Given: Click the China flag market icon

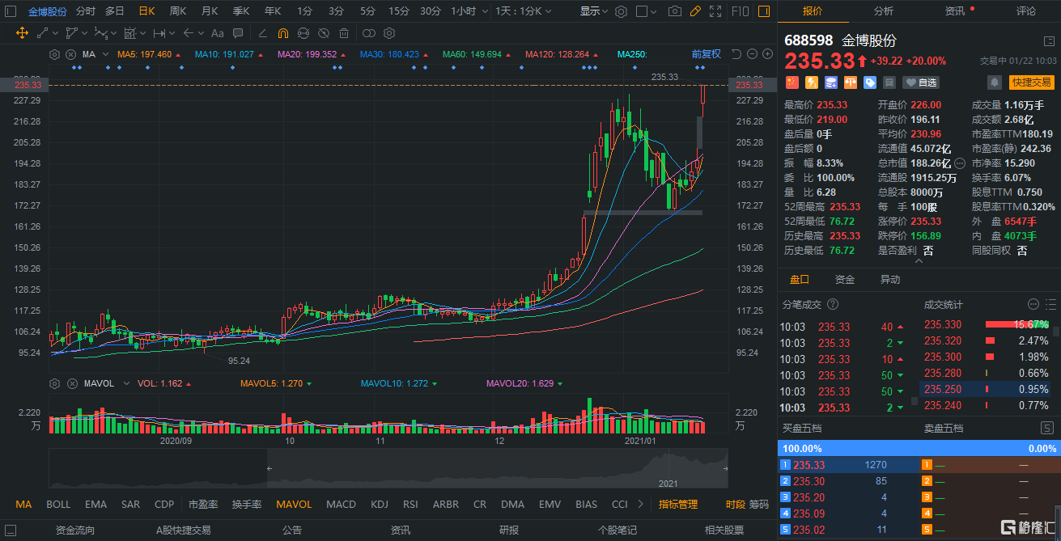Looking at the screenshot, I should click(792, 82).
